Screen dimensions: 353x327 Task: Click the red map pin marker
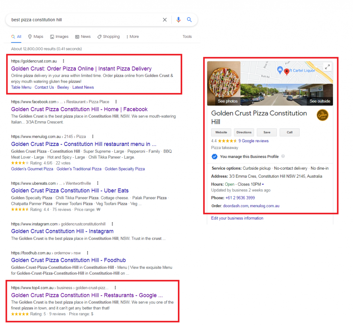tap(286, 72)
